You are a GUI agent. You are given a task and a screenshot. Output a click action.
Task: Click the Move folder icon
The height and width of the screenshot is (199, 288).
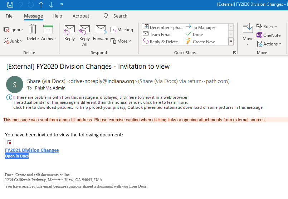pyautogui.click(x=248, y=29)
